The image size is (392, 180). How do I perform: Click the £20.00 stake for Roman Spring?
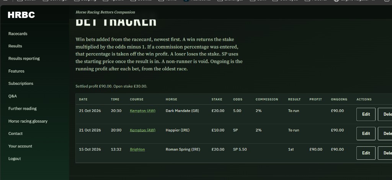coord(218,149)
